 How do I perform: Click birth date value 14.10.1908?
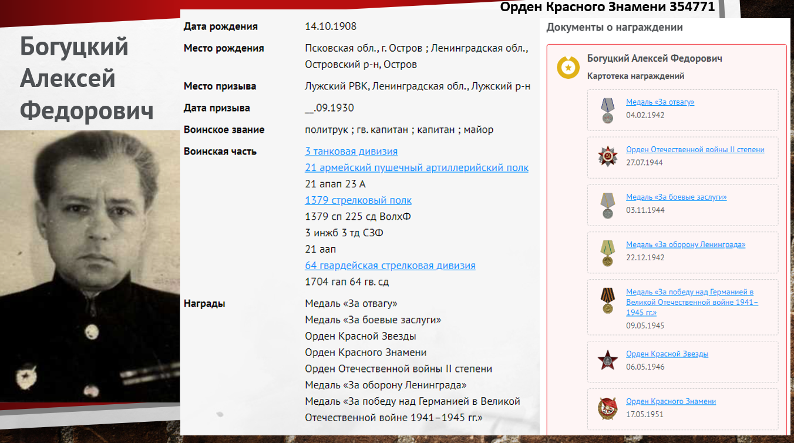331,26
